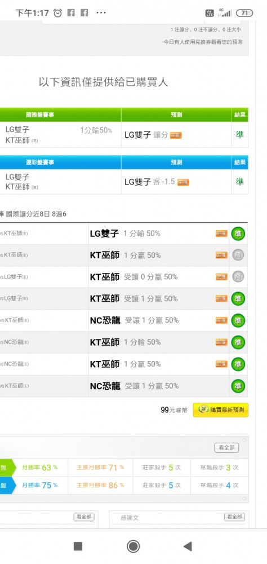Viewport: 267px width, 564px height.
Task: Click 購買最新預測 buy button
Action: [221, 409]
